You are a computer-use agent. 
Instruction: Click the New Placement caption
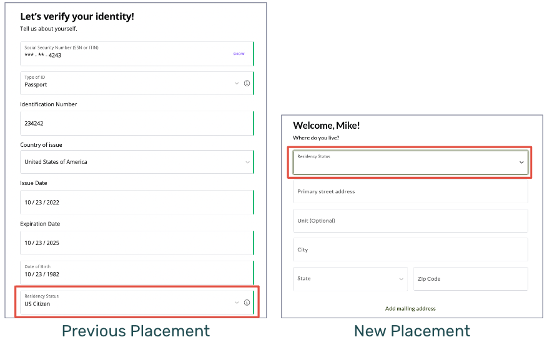(412, 331)
